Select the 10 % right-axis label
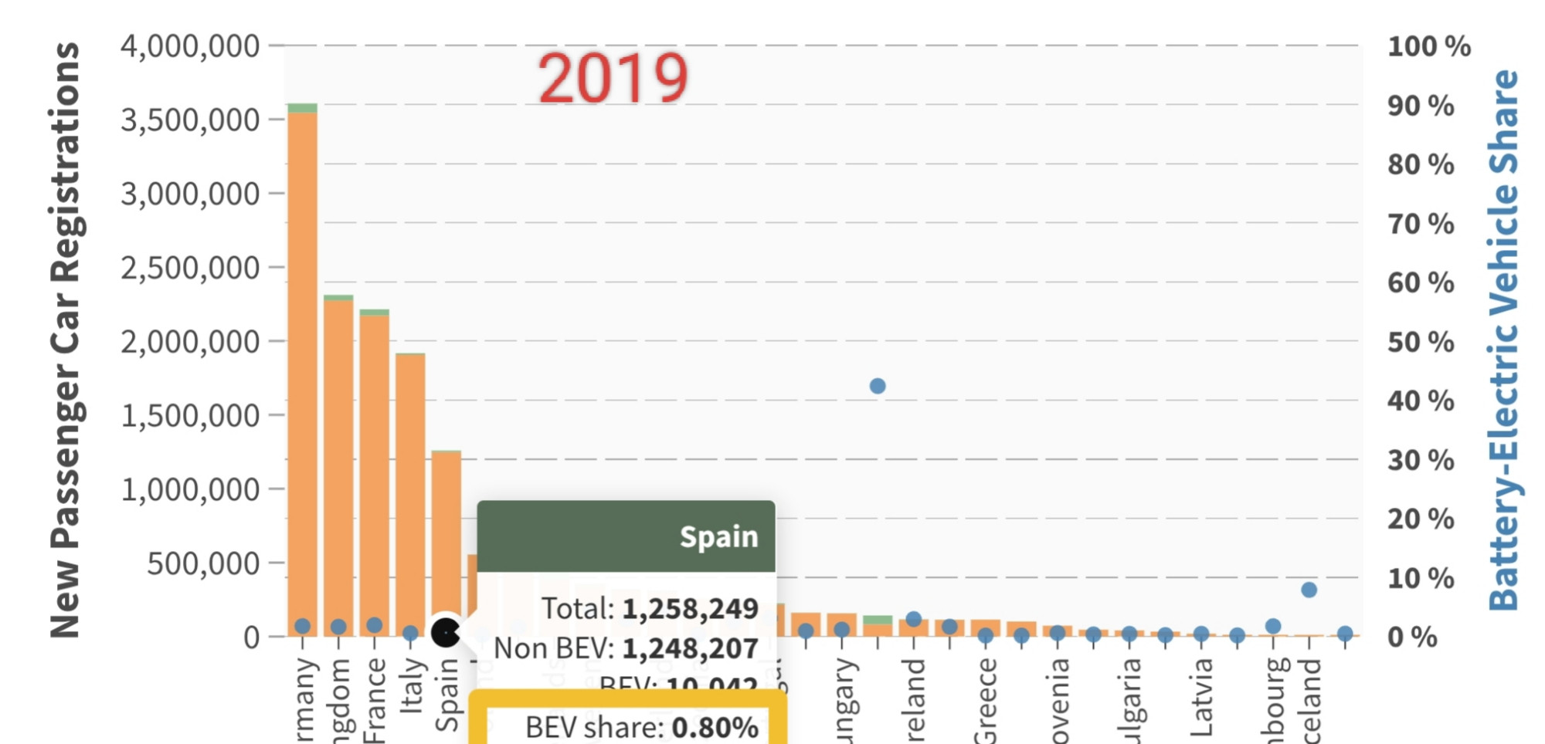The width and height of the screenshot is (1545, 744). [1421, 578]
